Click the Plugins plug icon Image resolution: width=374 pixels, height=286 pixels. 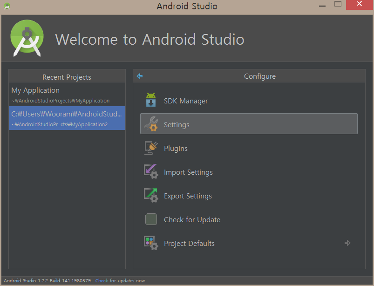[x=151, y=148]
